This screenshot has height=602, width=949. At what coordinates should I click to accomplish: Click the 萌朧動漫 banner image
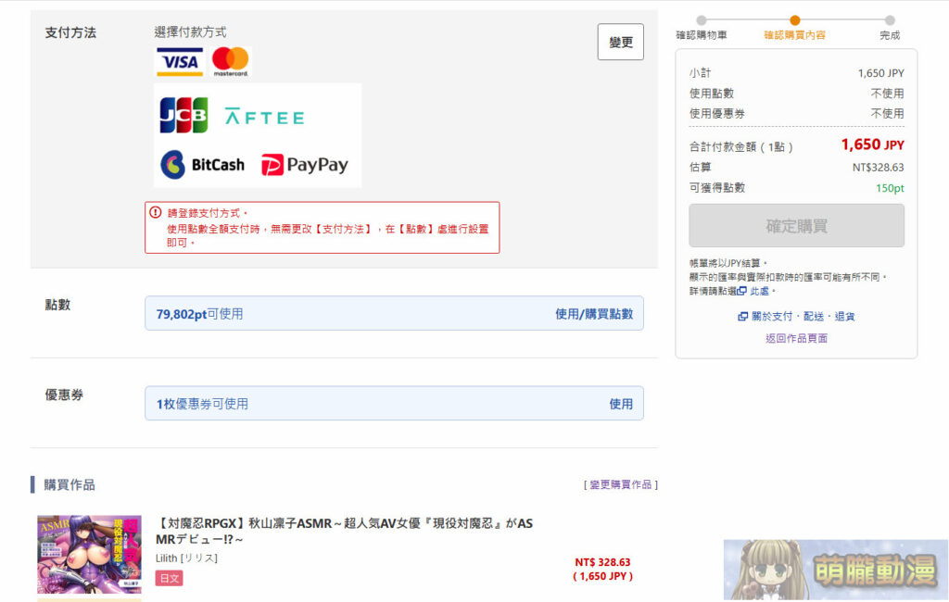click(x=836, y=570)
